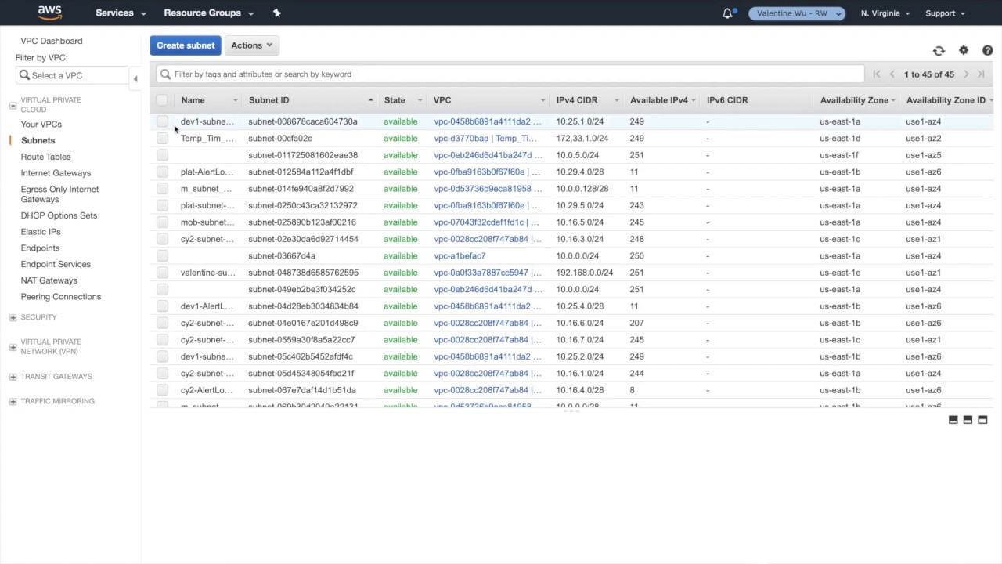Open Name column filter arrow
This screenshot has width=1002, height=564.
(x=235, y=100)
